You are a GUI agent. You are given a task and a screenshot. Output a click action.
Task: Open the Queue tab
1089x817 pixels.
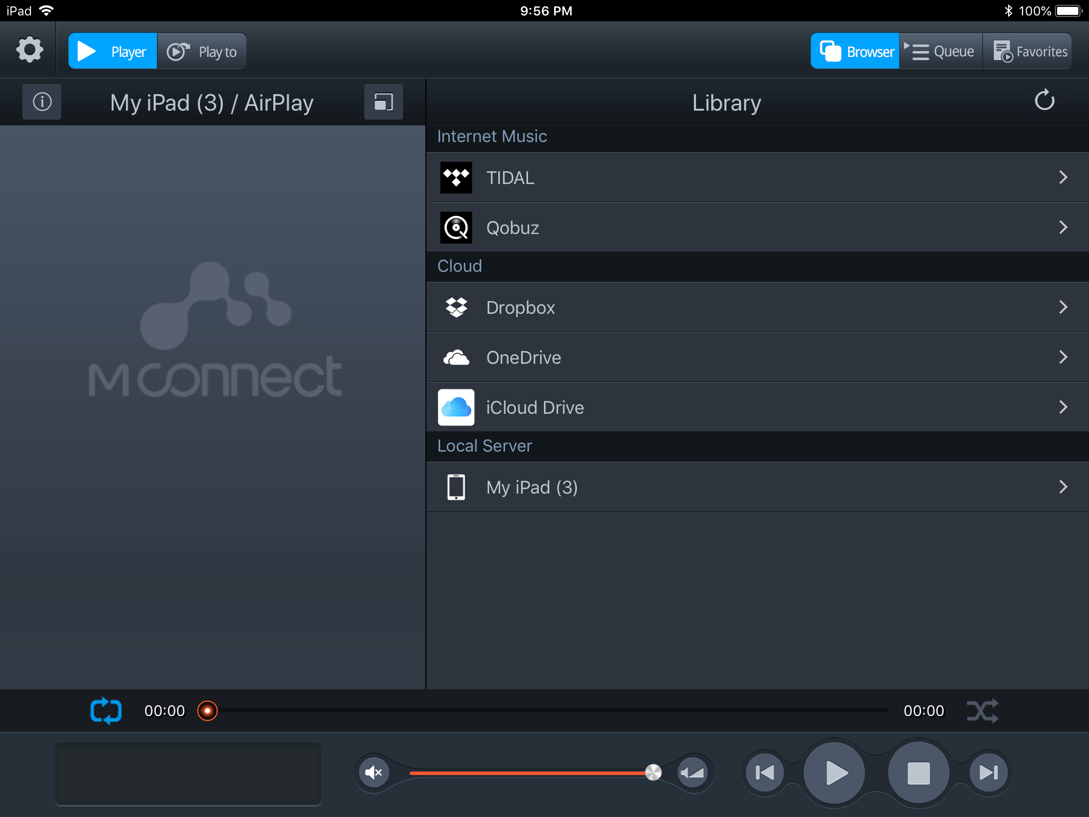(x=941, y=51)
